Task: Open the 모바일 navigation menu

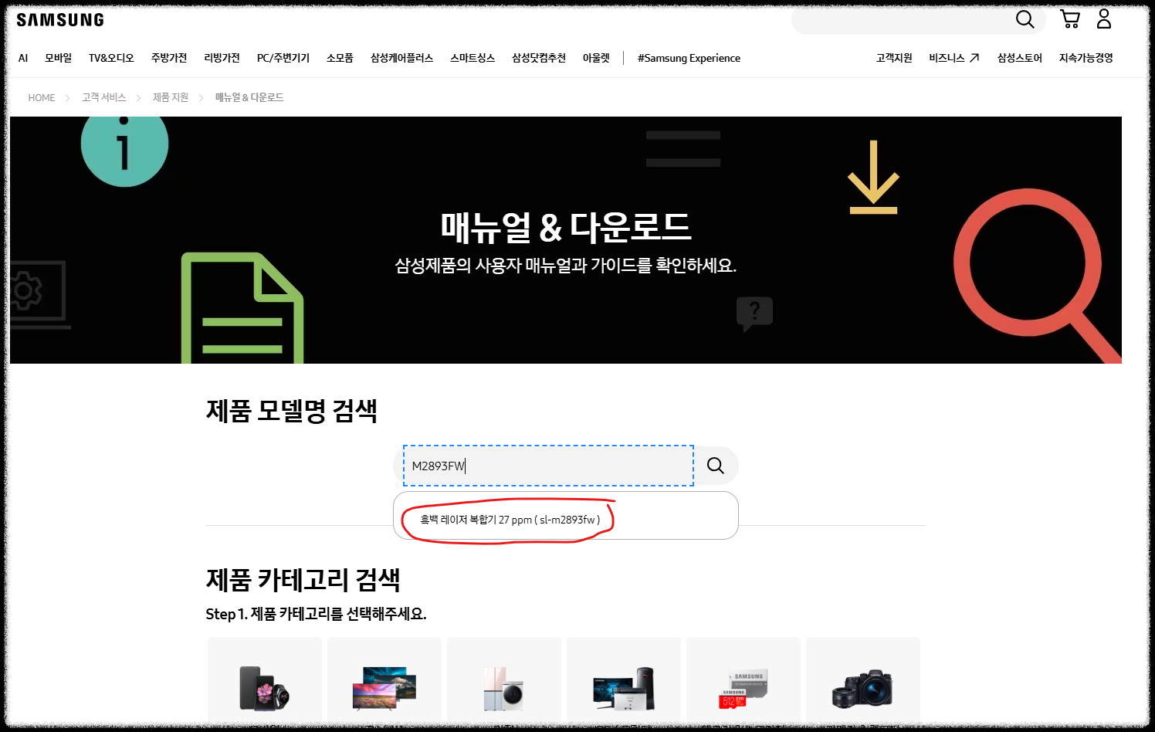Action: [x=58, y=58]
